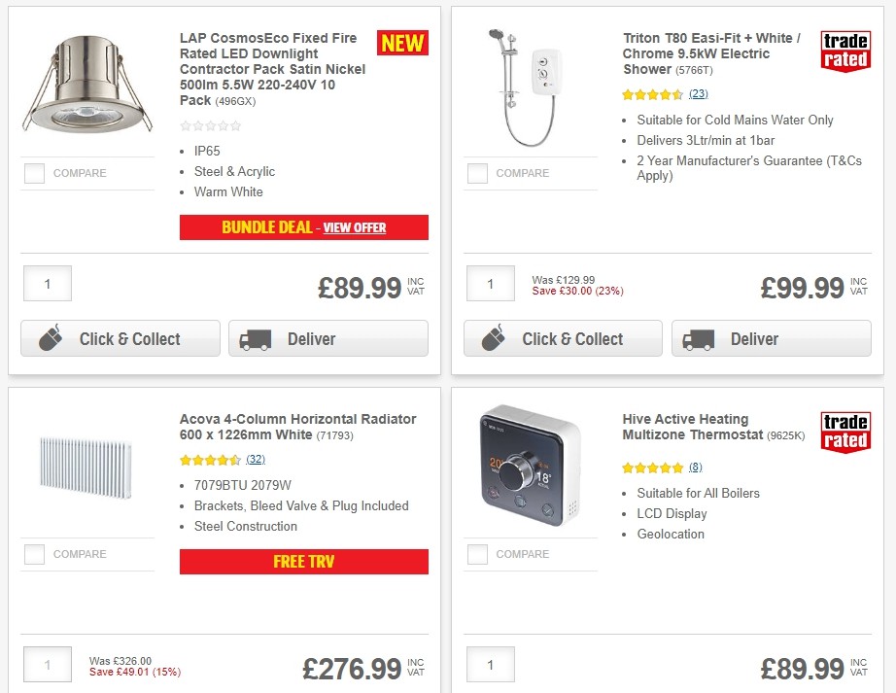896x693 pixels.
Task: Enable COMPARE for the Triton electric shower
Action: click(x=477, y=173)
